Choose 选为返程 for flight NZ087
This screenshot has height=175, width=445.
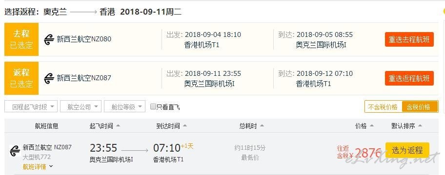point(407,150)
